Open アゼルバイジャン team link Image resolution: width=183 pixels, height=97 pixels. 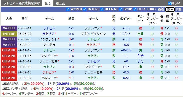pyautogui.click(x=94, y=34)
